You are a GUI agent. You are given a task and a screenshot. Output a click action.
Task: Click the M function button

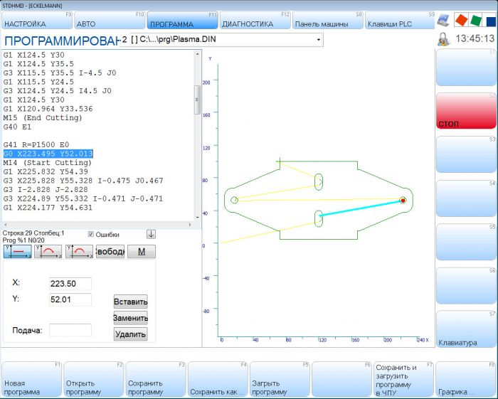tap(141, 251)
